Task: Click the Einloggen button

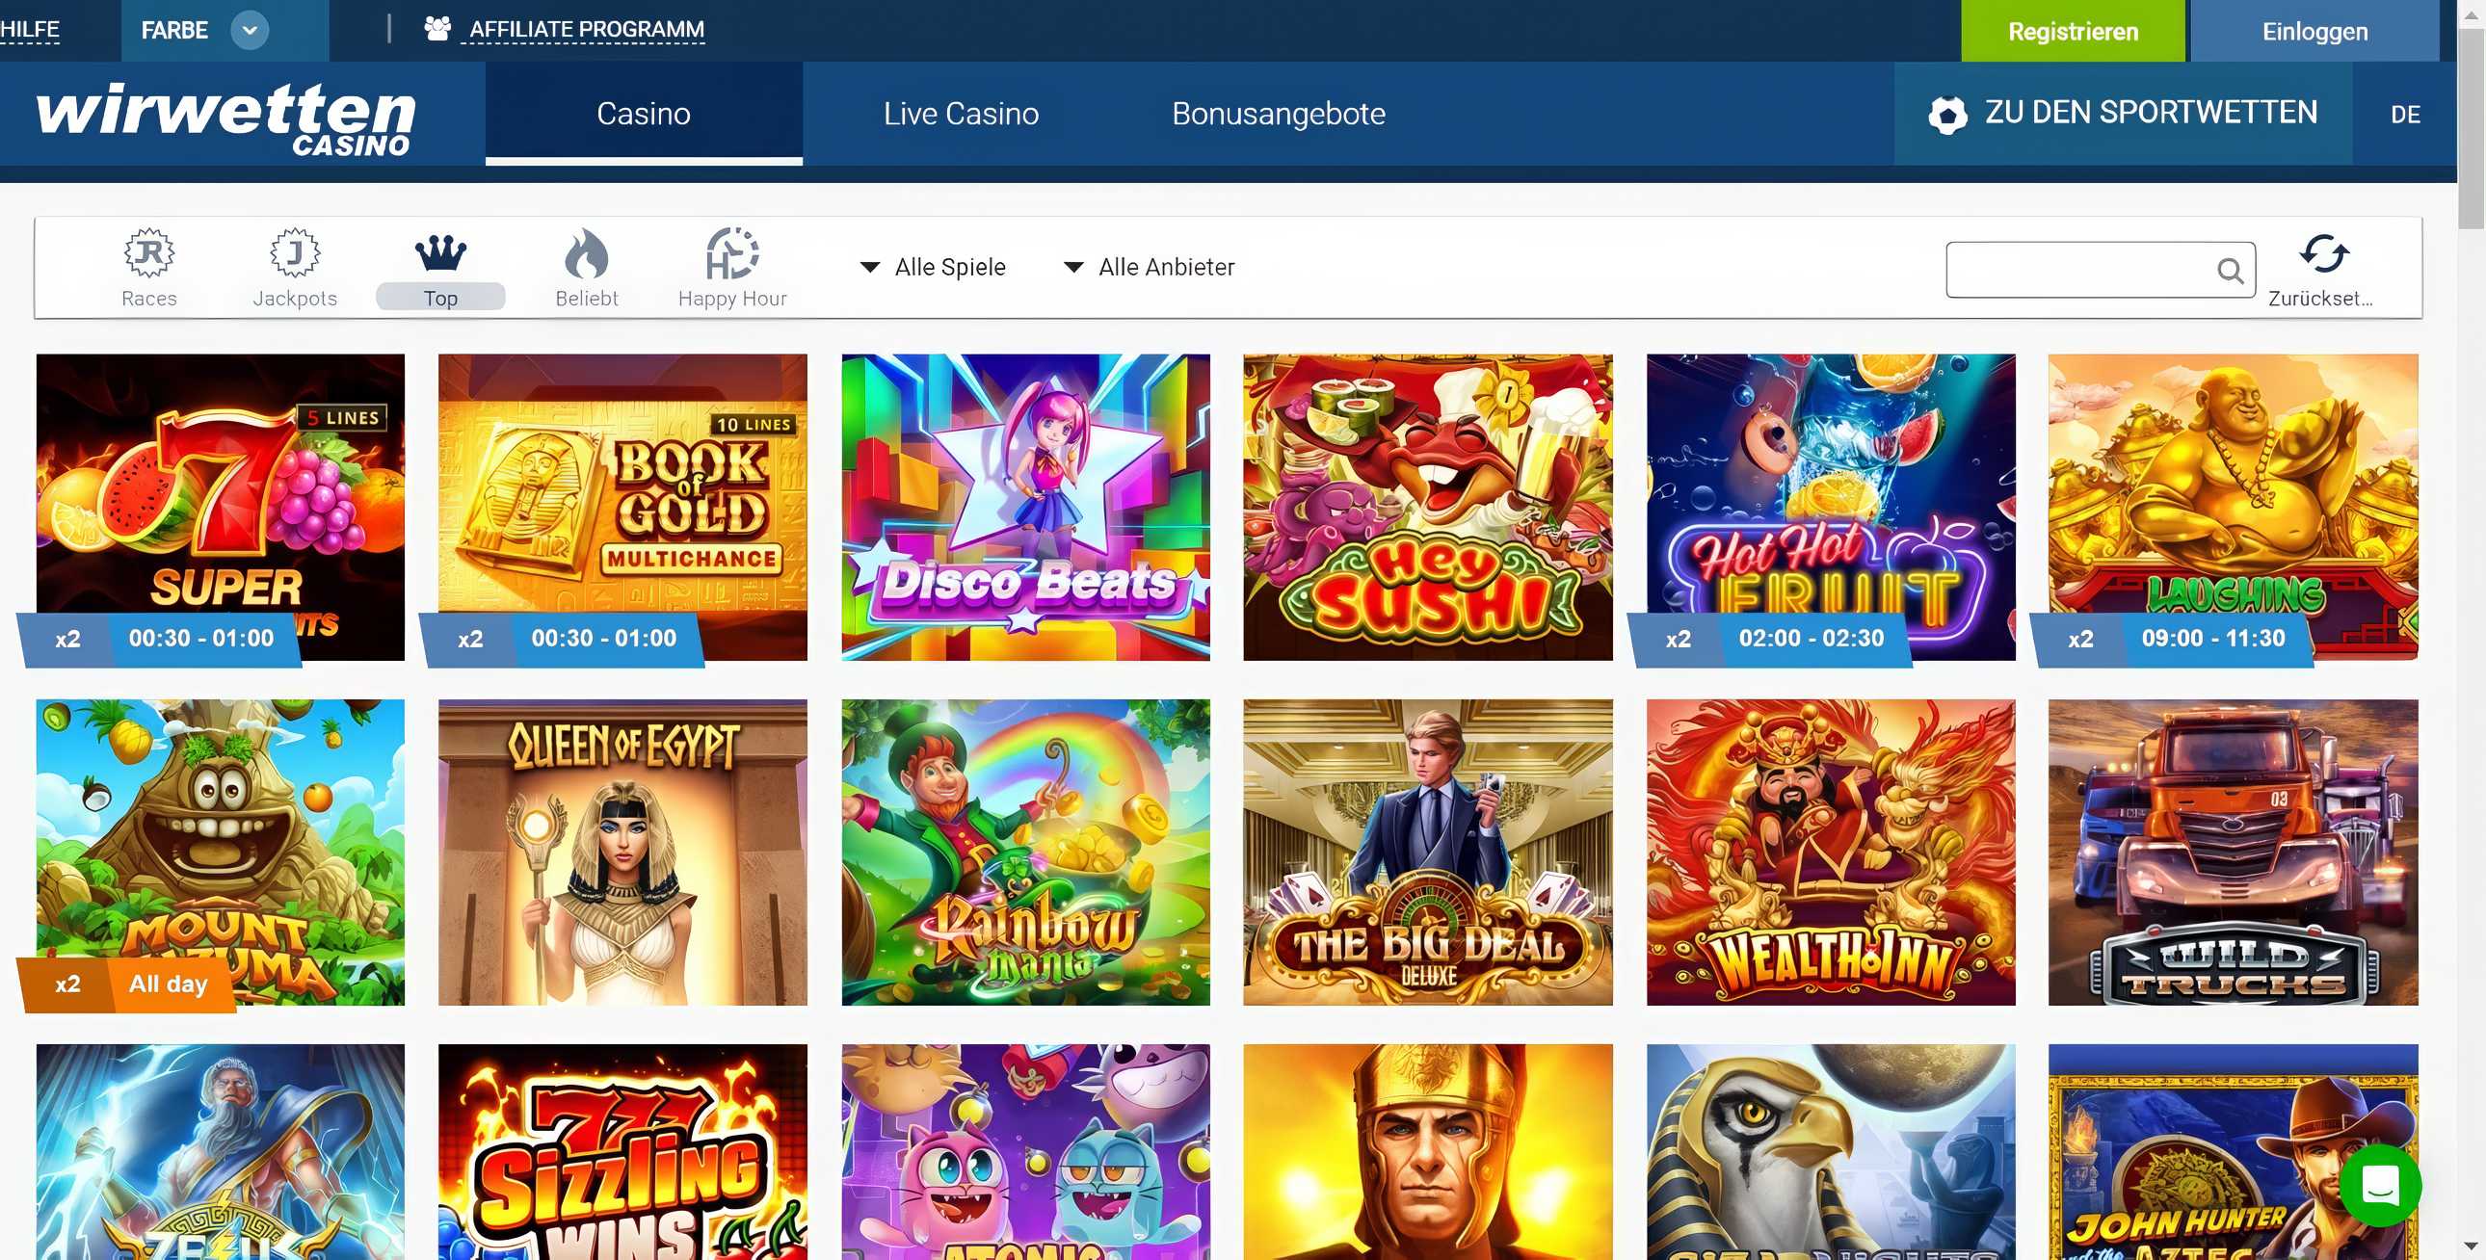Action: (x=2314, y=31)
